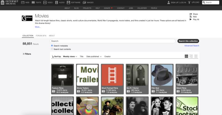Click the collection icon under Sci-Fi / Horror
The width and height of the screenshot is (222, 115).
click(128, 91)
